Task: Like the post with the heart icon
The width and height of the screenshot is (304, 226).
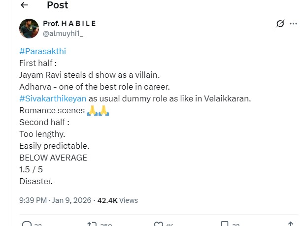Action: (x=158, y=224)
